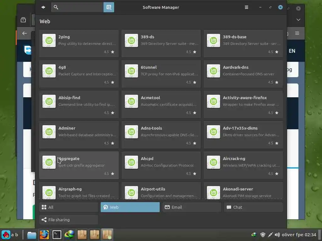This screenshot has width=322, height=241.
Task: Switch to active Software Manager taskbar item
Action: tap(107, 235)
